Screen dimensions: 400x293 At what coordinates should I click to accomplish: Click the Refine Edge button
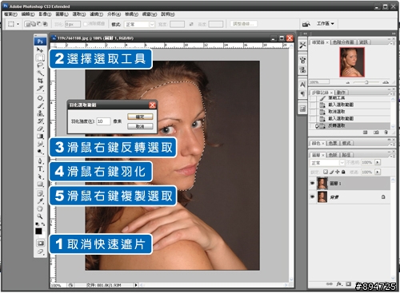(243, 24)
